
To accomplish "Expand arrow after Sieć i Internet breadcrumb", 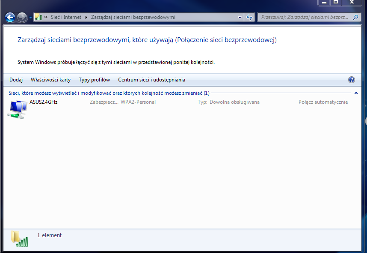I will click(86, 17).
